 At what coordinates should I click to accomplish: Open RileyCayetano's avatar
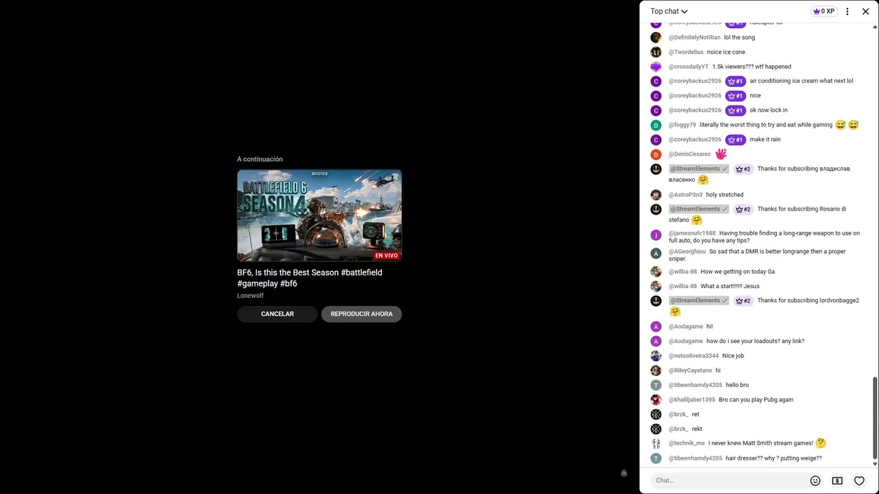656,370
